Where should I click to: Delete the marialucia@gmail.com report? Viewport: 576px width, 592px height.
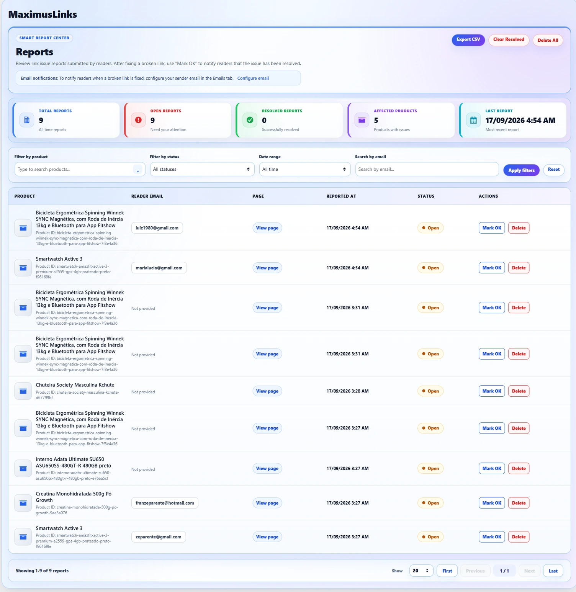[519, 268]
